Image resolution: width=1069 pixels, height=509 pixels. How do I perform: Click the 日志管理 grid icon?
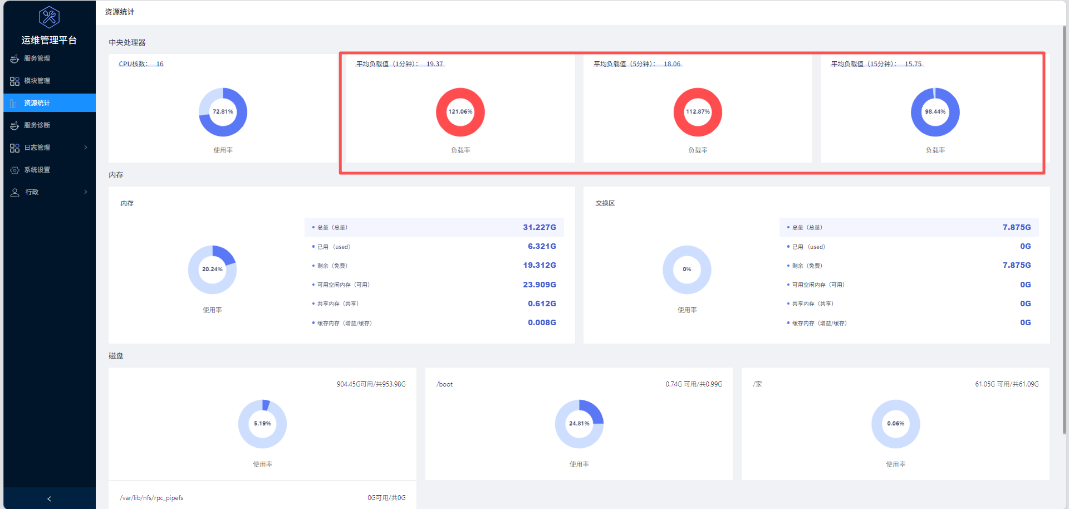pyautogui.click(x=14, y=148)
